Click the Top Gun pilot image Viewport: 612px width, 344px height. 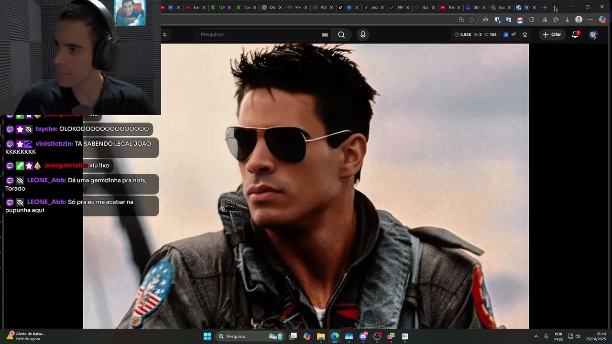point(306,186)
